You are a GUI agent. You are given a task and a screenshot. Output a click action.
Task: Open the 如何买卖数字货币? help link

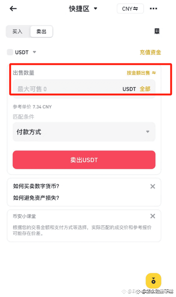pyautogui.click(x=36, y=186)
